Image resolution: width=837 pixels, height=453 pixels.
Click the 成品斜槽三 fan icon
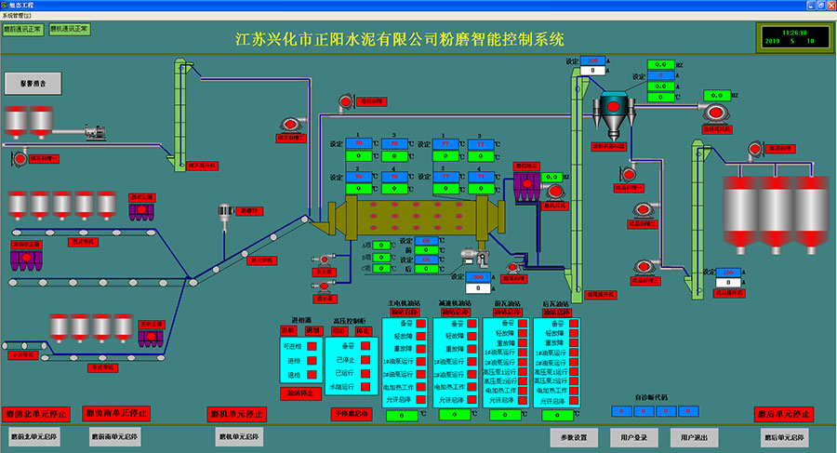pos(643,267)
